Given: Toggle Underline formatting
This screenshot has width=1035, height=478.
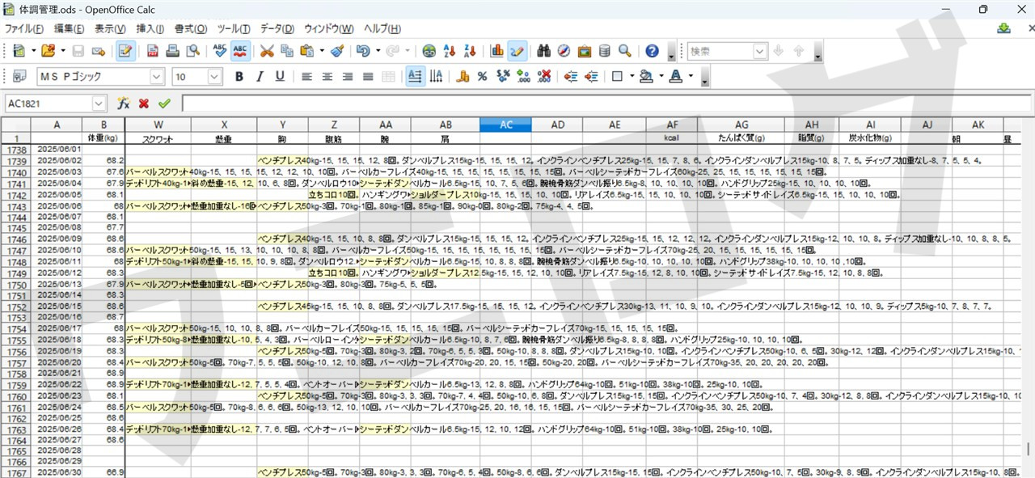Looking at the screenshot, I should click(280, 76).
